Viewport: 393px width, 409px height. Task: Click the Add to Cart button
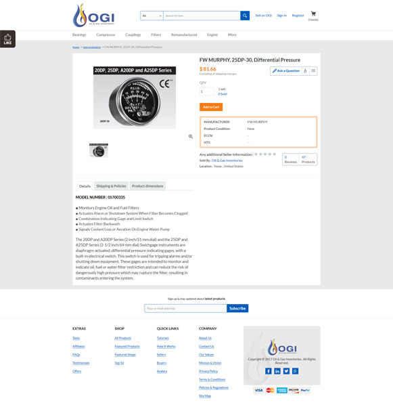pyautogui.click(x=211, y=107)
